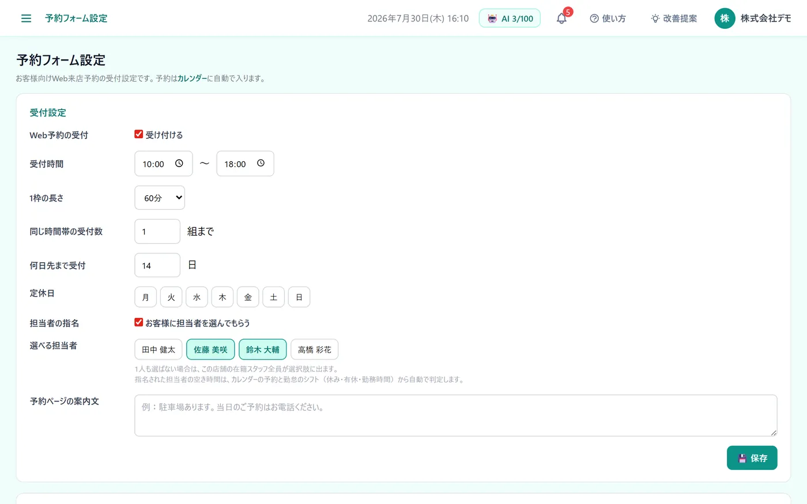Screen dimensions: 807x504
Task: Toggle 月 as a closed day
Action: tap(145, 297)
